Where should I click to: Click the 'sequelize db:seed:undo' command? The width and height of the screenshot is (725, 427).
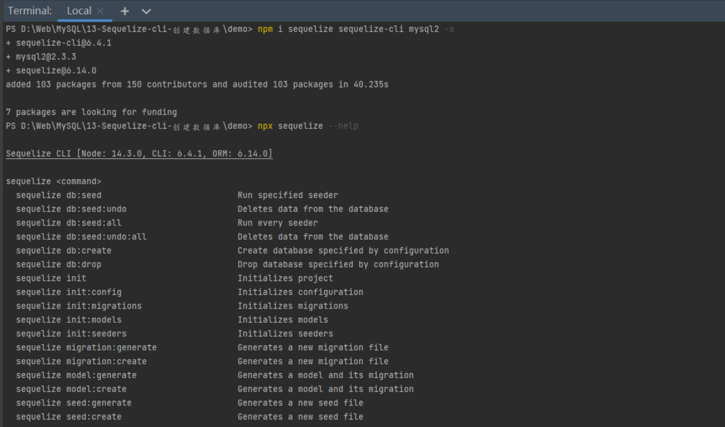coord(71,209)
